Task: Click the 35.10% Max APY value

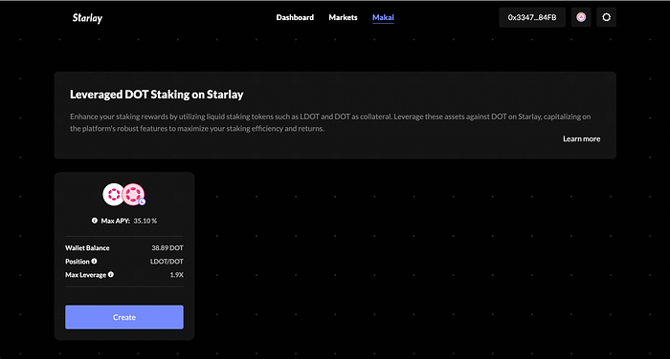Action: click(x=145, y=221)
